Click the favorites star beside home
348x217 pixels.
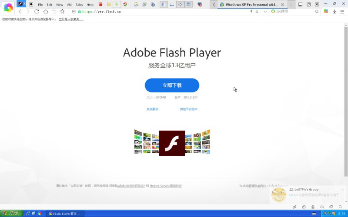(x=62, y=12)
